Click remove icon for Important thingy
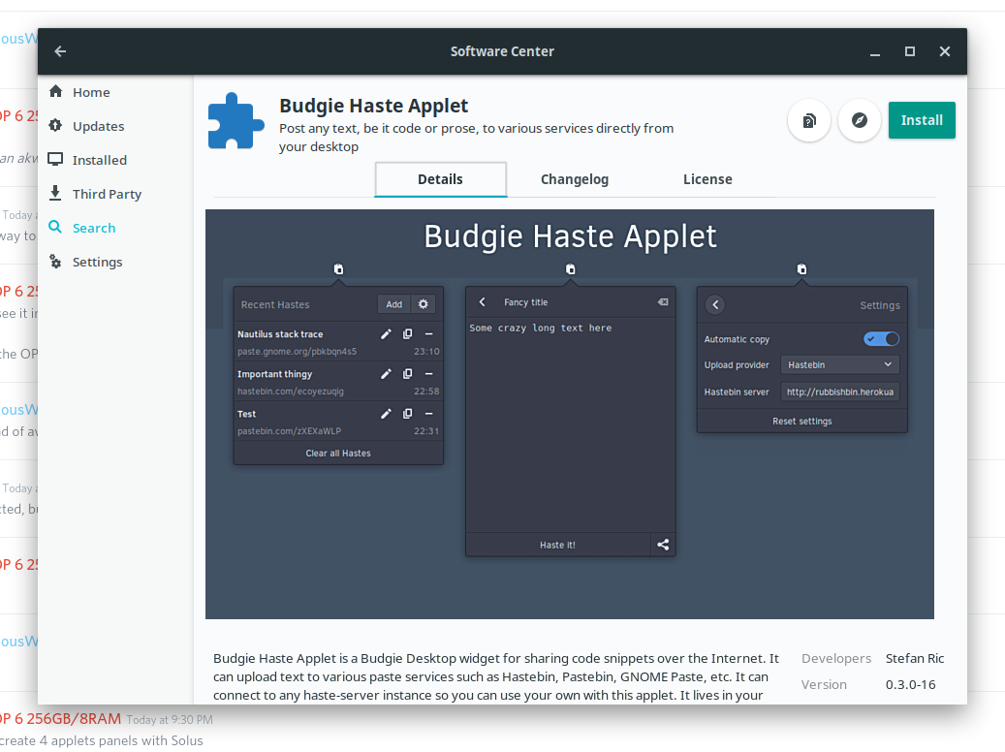The image size is (1005, 752). coord(428,374)
